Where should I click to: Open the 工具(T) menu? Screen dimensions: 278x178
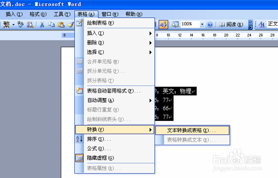tap(62, 14)
